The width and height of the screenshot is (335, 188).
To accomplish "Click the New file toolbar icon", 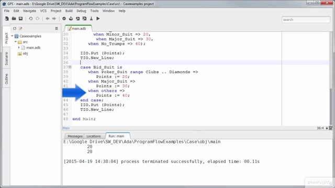I will pos(7,19).
